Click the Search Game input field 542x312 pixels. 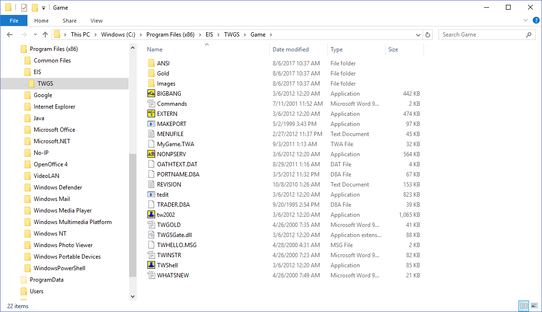coord(483,35)
